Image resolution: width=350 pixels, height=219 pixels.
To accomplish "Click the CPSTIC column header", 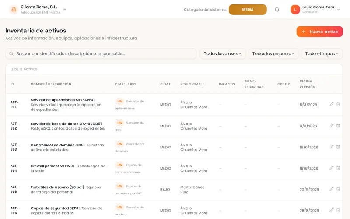I will (284, 84).
